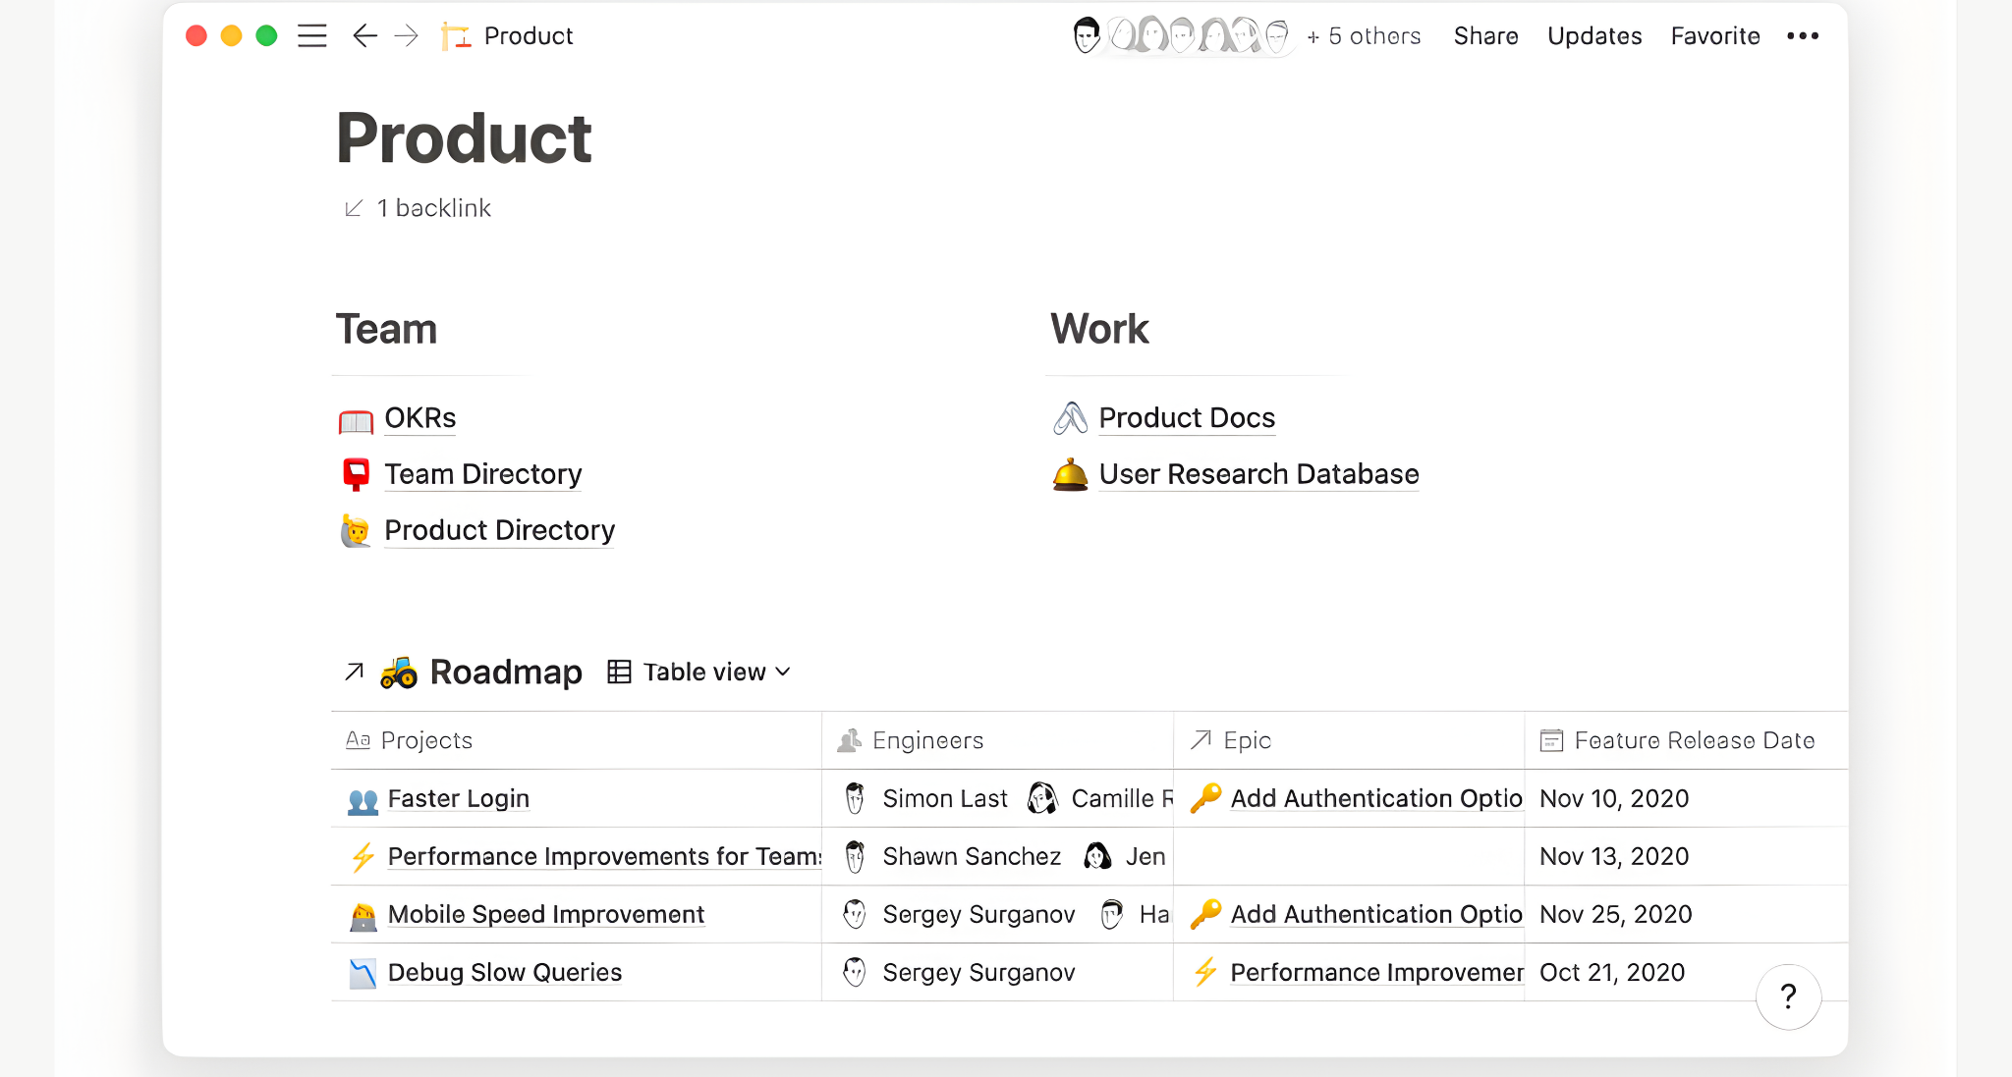Open the Faster Login project row
The height and width of the screenshot is (1077, 2012).
[x=458, y=798]
